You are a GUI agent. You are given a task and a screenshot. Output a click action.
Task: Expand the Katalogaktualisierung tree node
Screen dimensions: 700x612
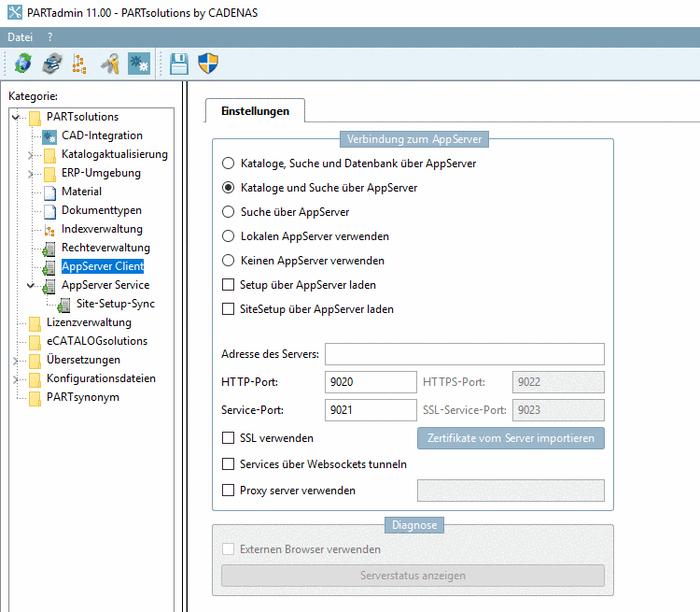[31, 155]
